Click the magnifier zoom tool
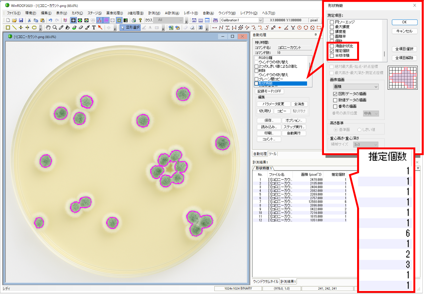Image resolution: width=424 pixels, height=294 pixels. [x=55, y=28]
